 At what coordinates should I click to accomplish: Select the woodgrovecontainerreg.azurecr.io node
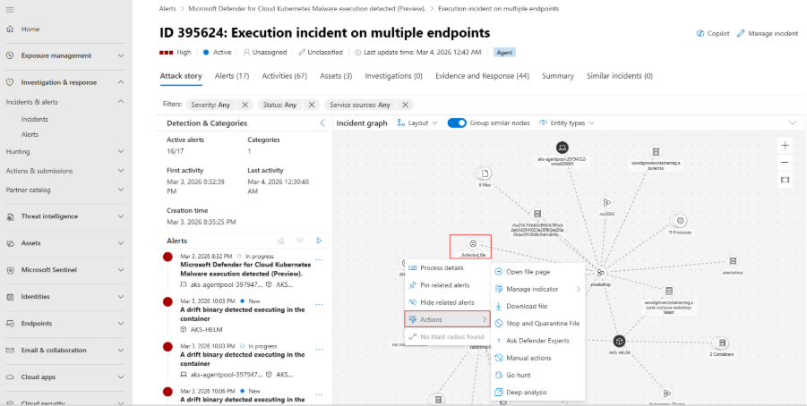[655, 152]
